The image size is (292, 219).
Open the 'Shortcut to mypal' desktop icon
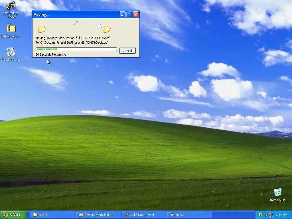point(11,9)
